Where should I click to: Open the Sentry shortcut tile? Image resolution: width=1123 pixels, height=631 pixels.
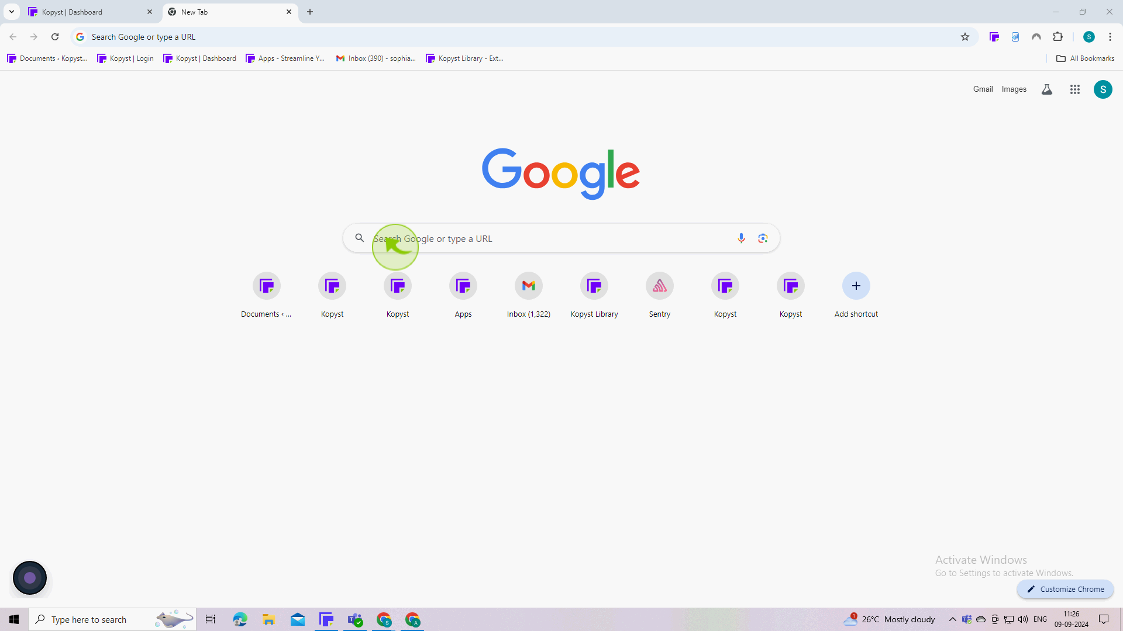[x=660, y=296]
